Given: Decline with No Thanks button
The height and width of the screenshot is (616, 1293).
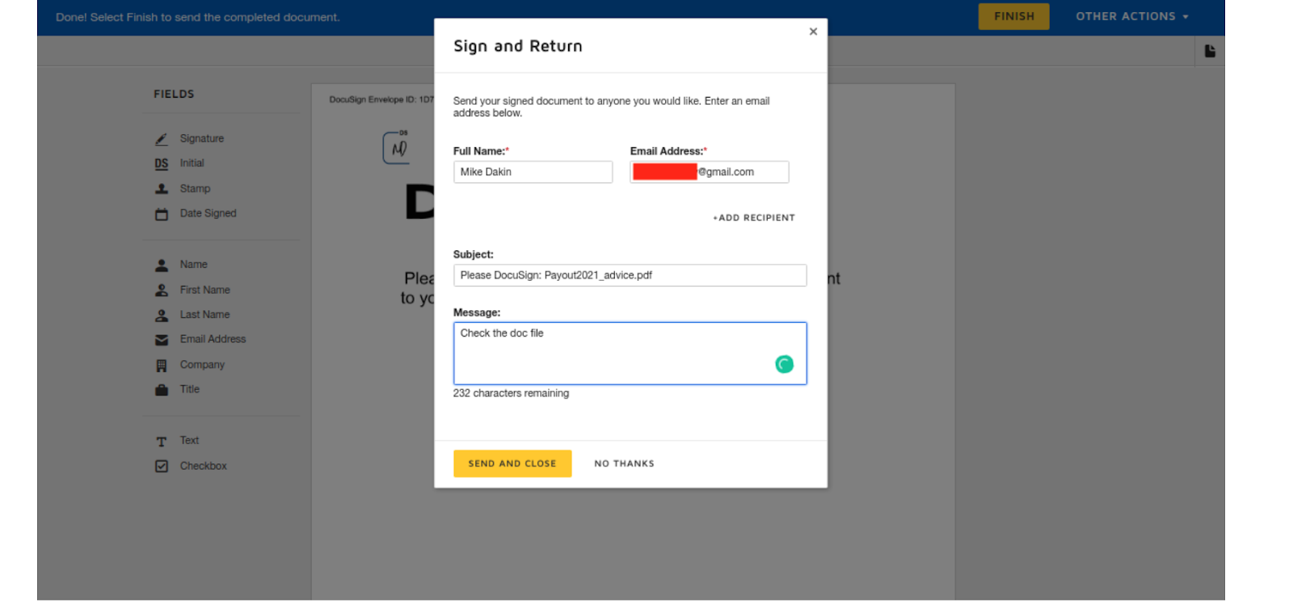Looking at the screenshot, I should [625, 463].
